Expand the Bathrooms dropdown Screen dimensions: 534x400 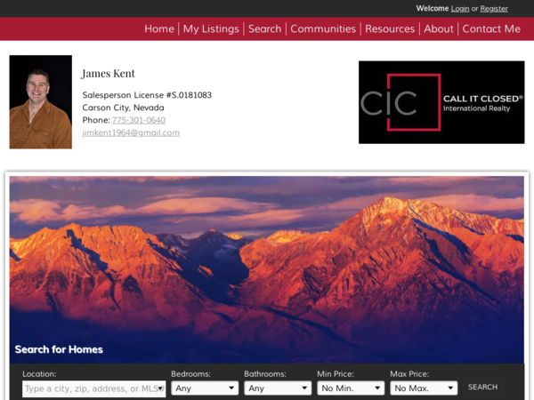[x=278, y=388]
